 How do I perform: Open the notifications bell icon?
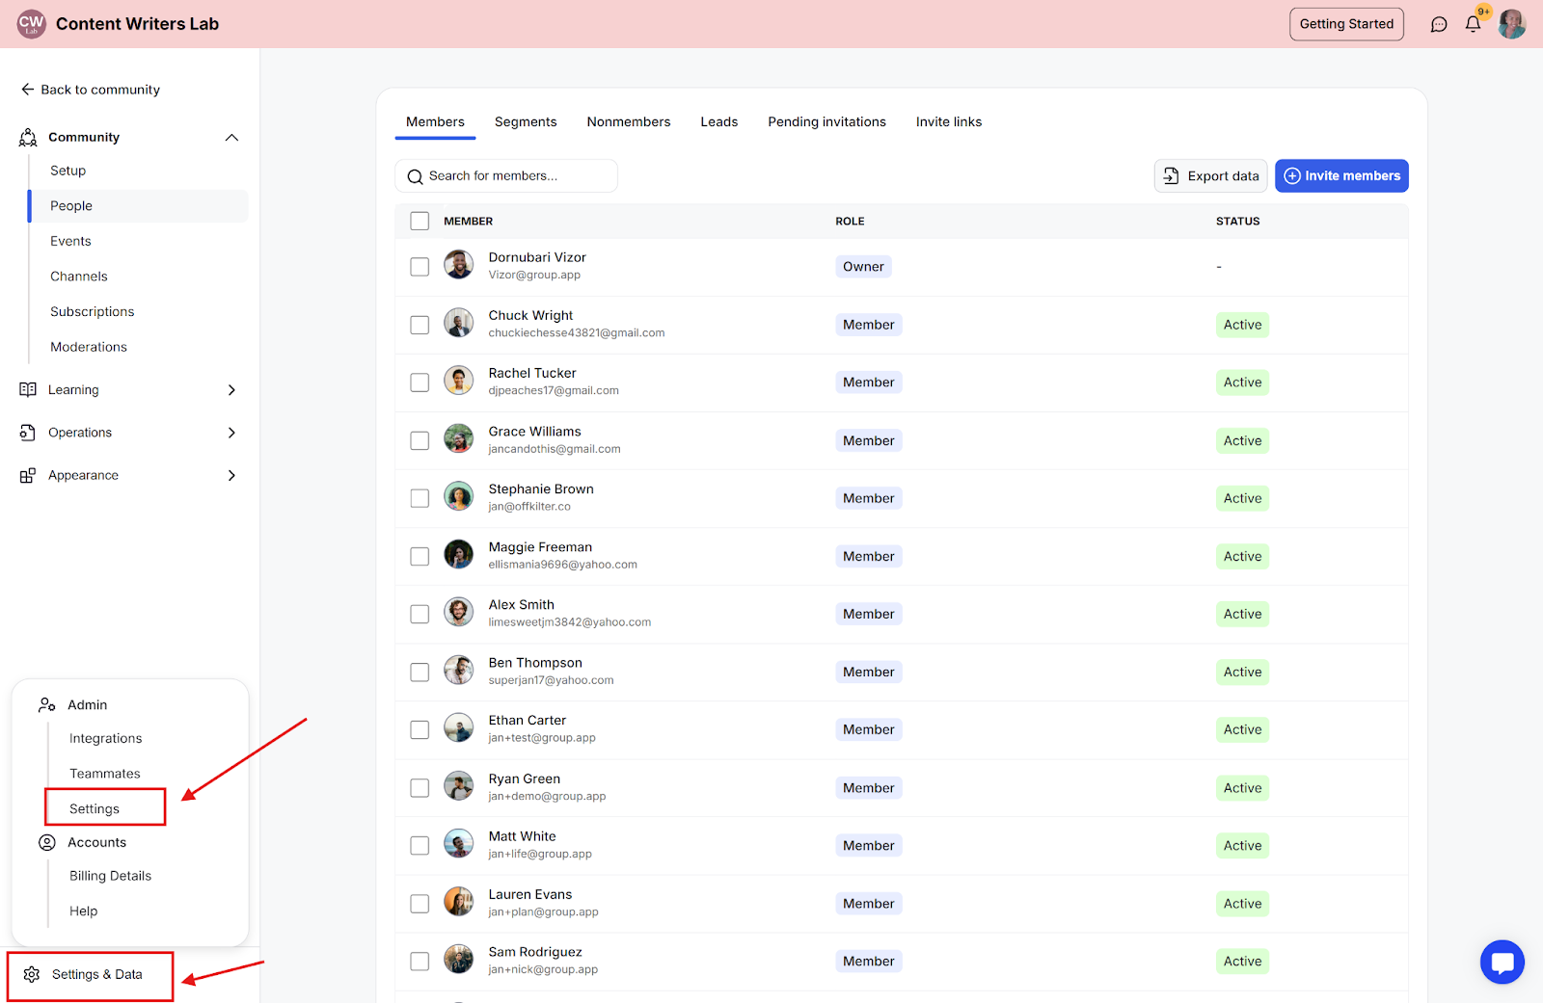(1473, 24)
